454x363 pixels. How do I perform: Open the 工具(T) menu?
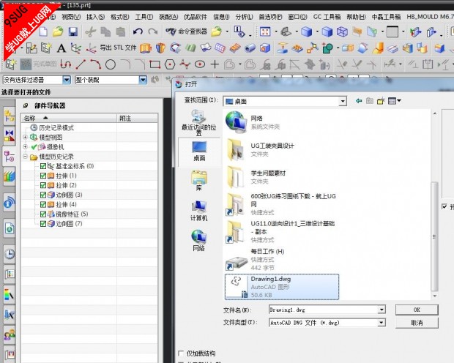(144, 17)
